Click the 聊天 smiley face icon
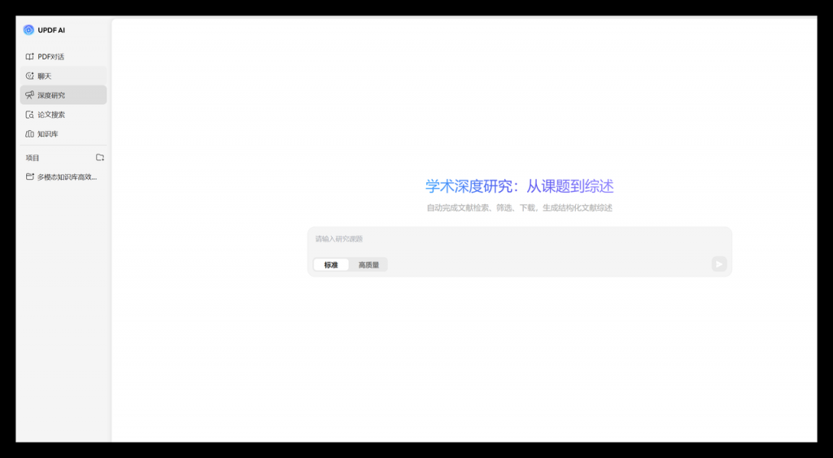Image resolution: width=833 pixels, height=458 pixels. click(30, 76)
